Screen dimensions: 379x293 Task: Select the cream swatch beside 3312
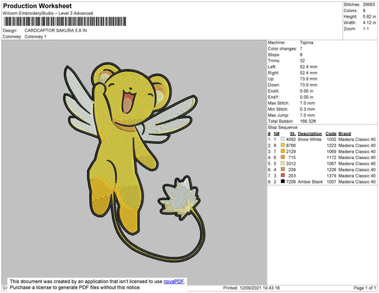tap(283, 164)
